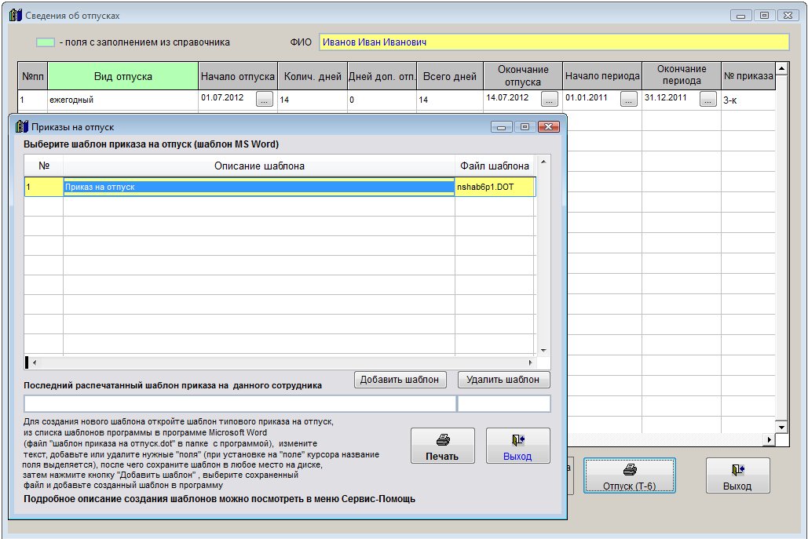Open date picker for Начало периода

point(628,100)
